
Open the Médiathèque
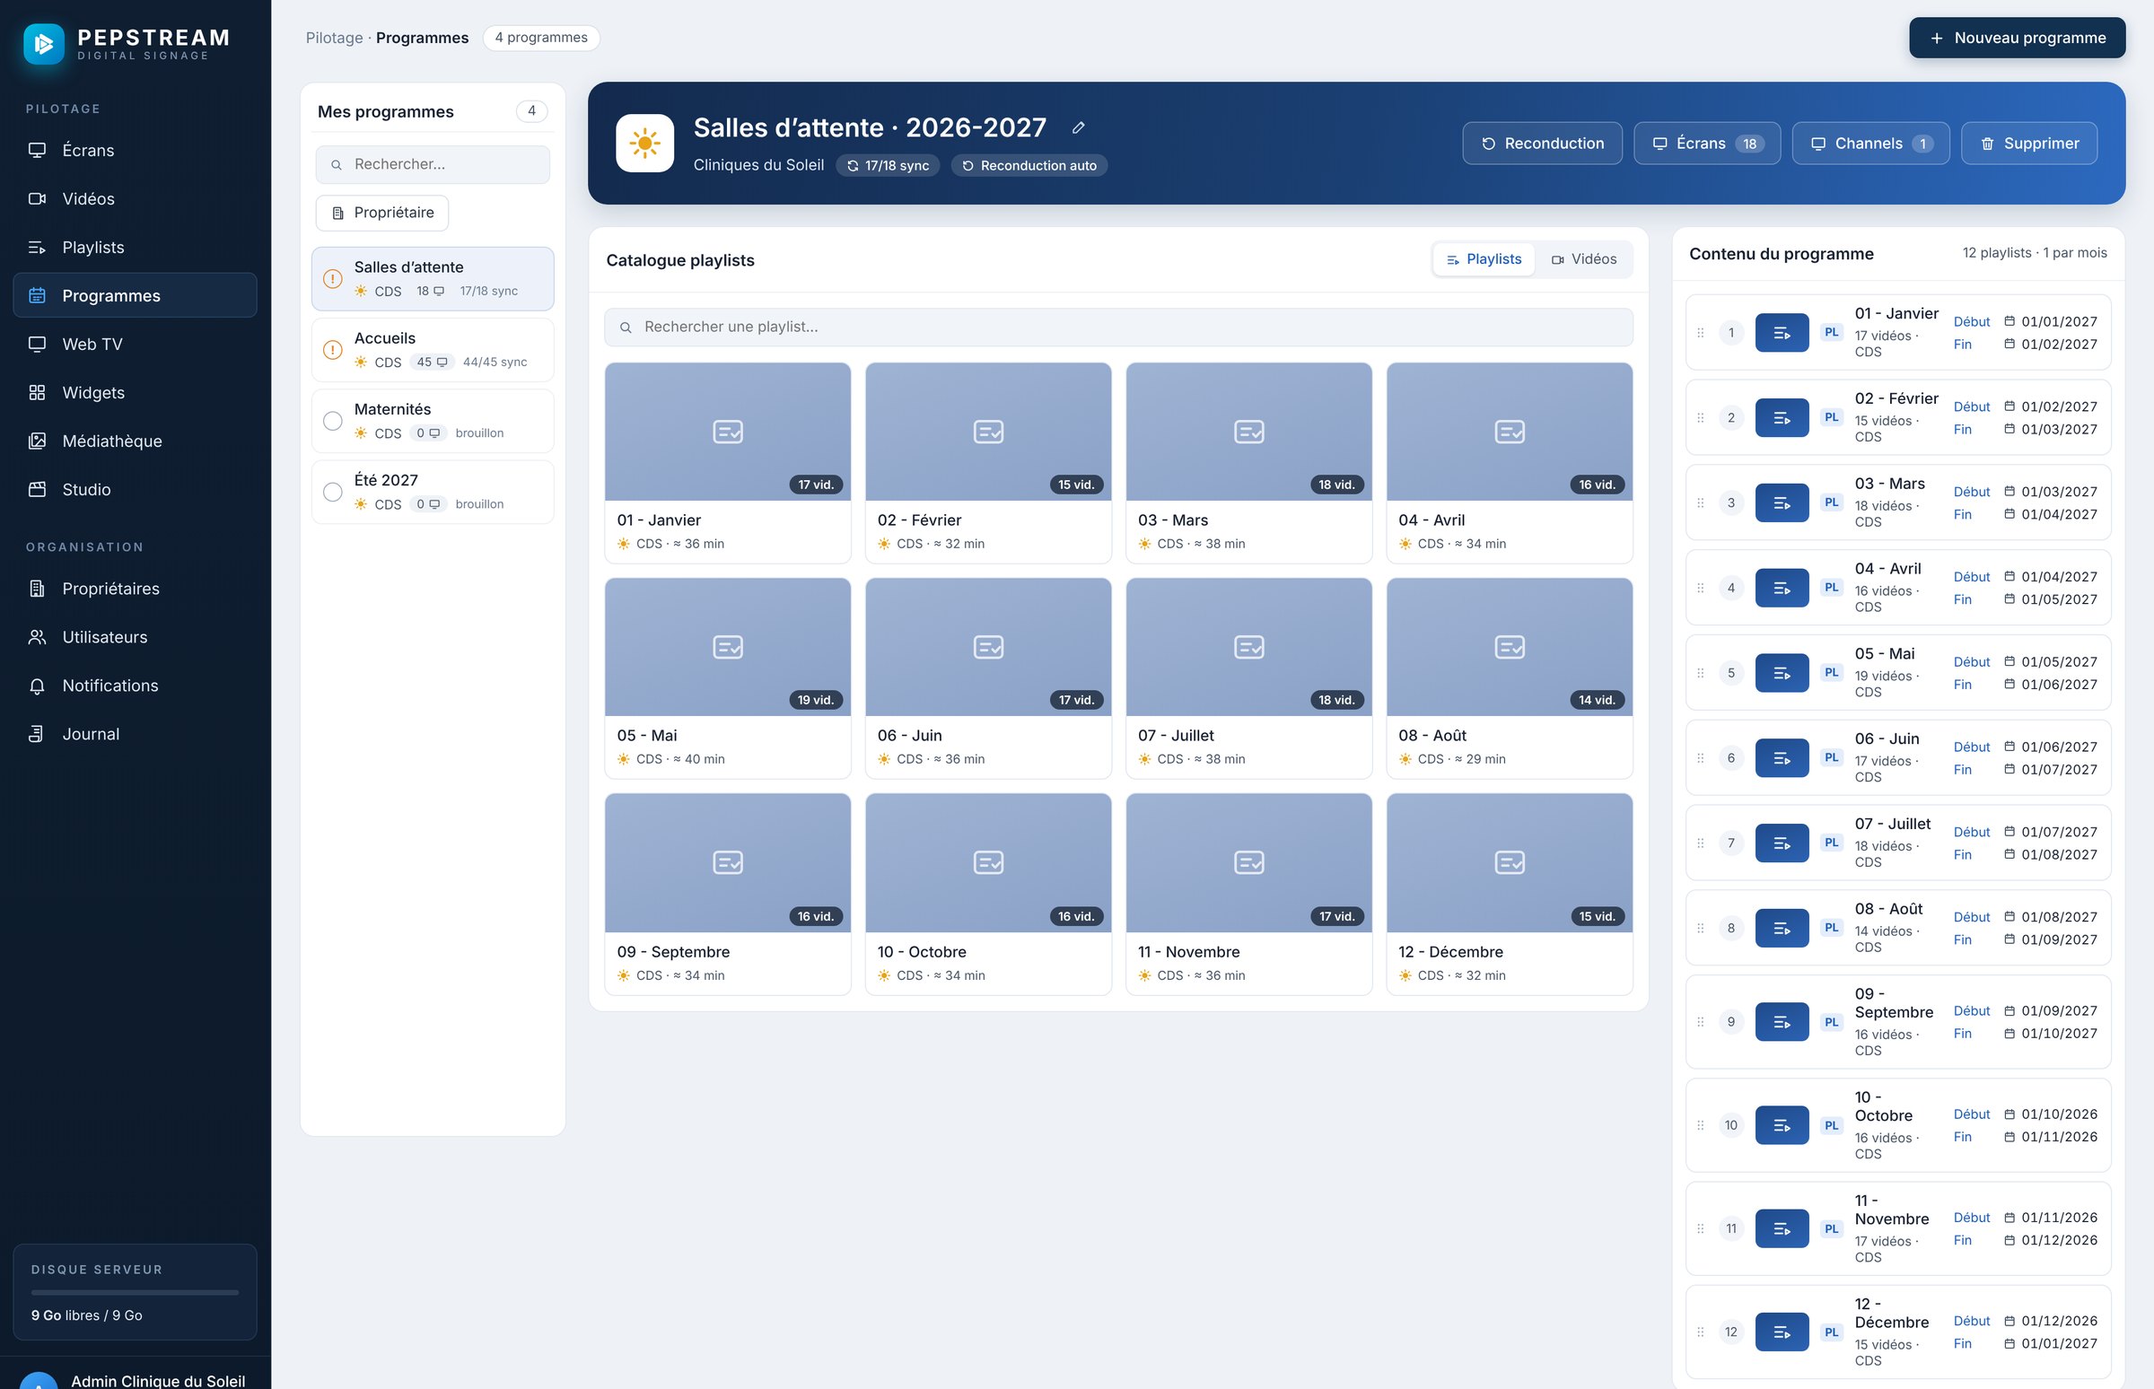[x=136, y=441]
